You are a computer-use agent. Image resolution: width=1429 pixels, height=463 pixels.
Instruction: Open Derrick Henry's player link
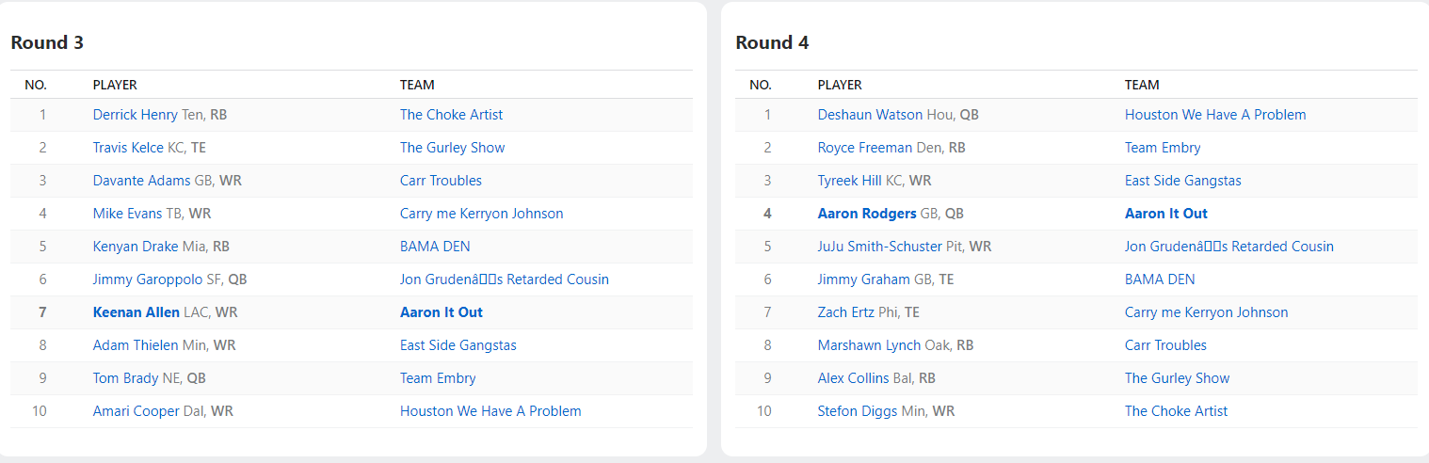(x=135, y=115)
